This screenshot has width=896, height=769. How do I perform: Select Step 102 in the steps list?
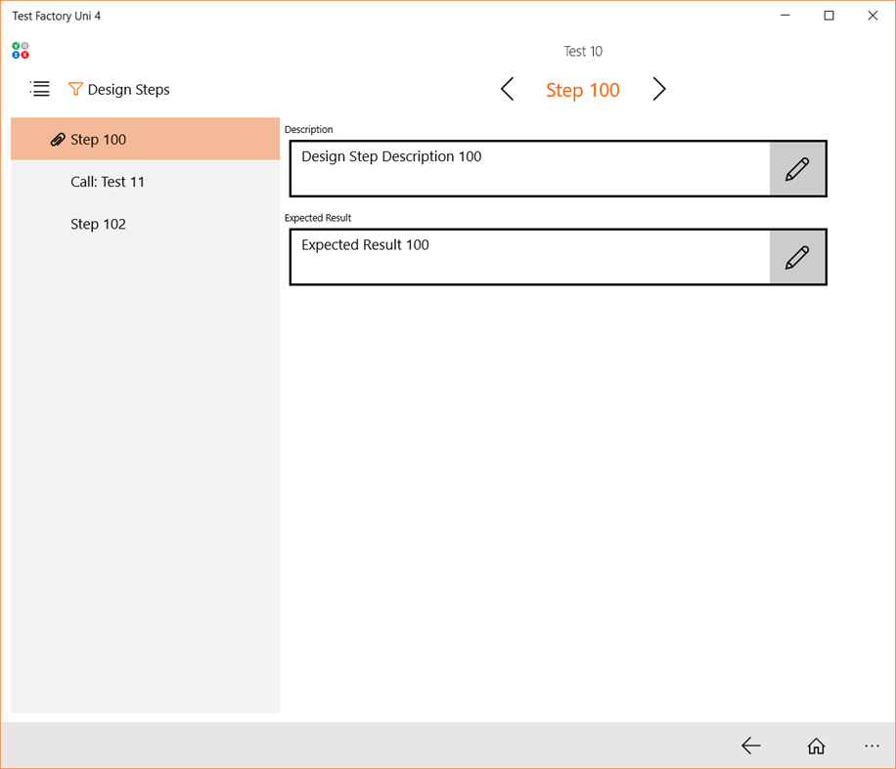(x=98, y=224)
